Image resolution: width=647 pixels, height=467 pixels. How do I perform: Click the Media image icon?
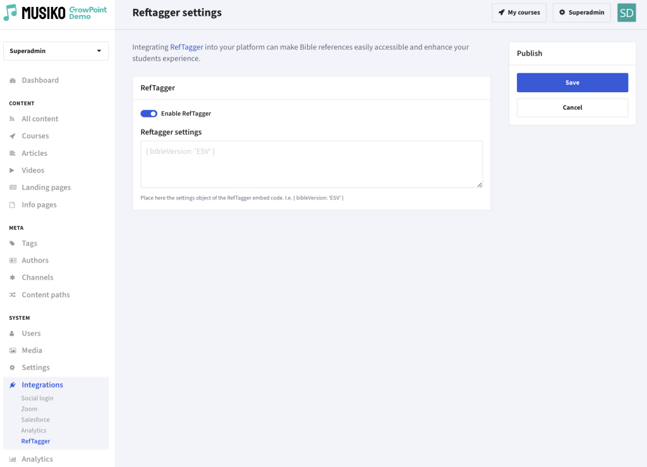(x=13, y=350)
